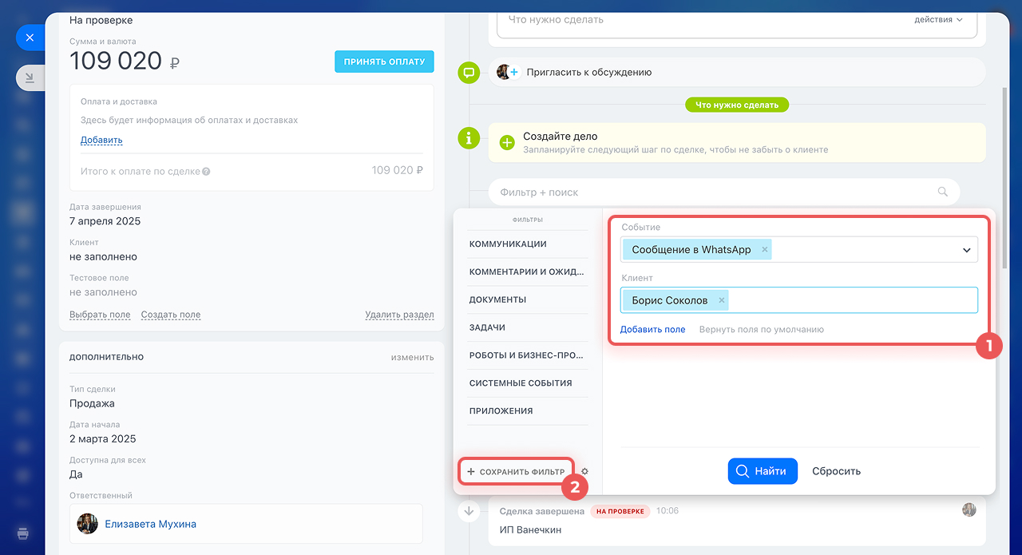Select the РОБОТЫ И БИЗНЕС-ПРО... filter

[x=528, y=355]
